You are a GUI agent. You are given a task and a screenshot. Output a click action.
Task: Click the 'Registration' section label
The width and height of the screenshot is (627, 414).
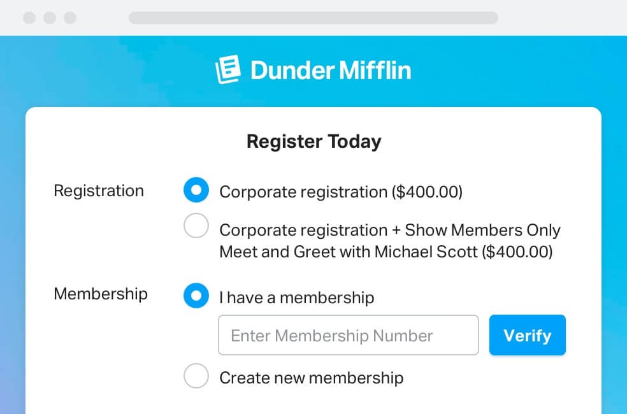[x=99, y=190]
